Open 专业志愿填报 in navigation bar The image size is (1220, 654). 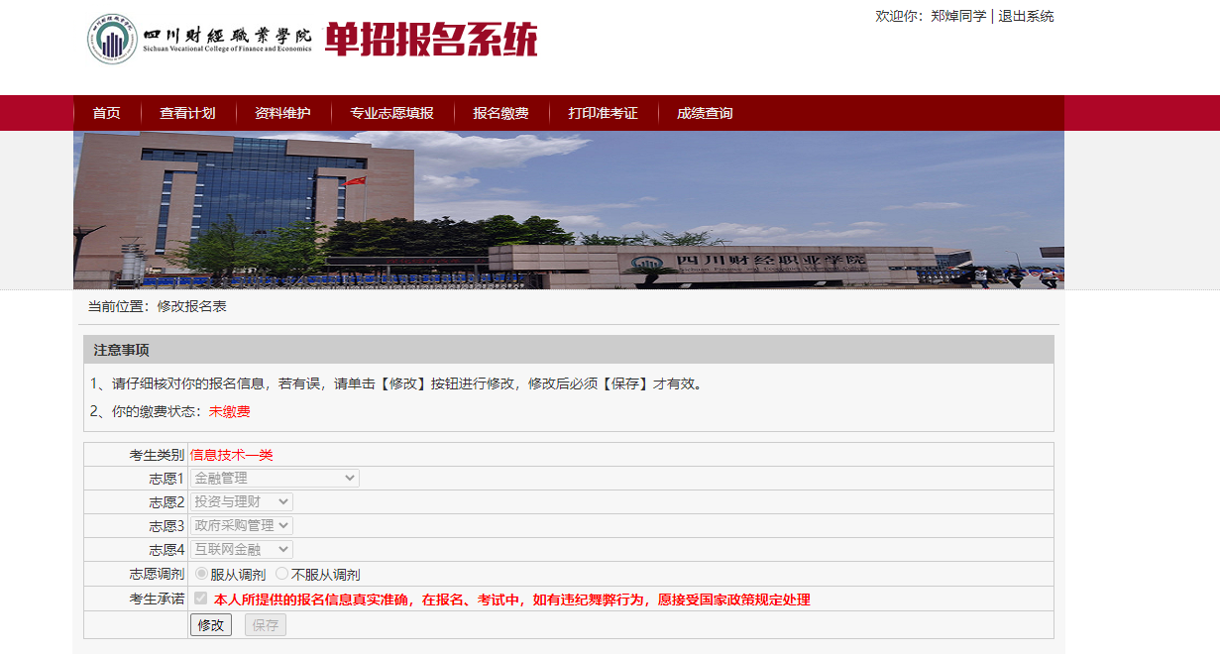(x=391, y=113)
